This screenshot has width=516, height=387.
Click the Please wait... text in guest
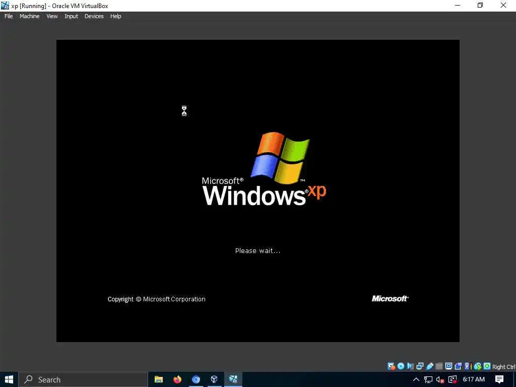[257, 251]
